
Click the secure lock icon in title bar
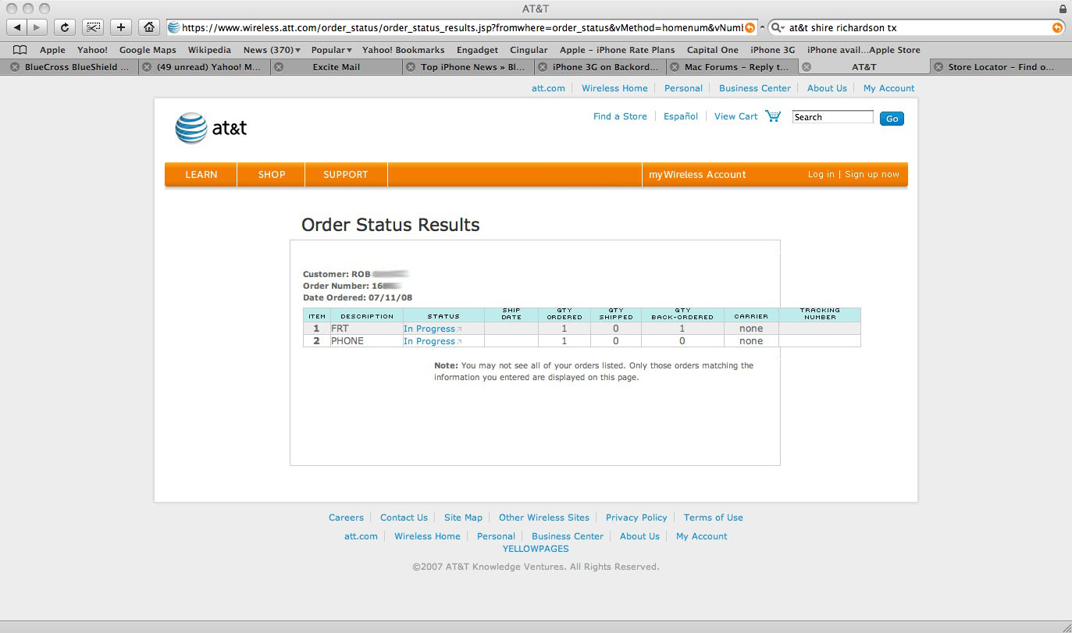pos(1062,9)
